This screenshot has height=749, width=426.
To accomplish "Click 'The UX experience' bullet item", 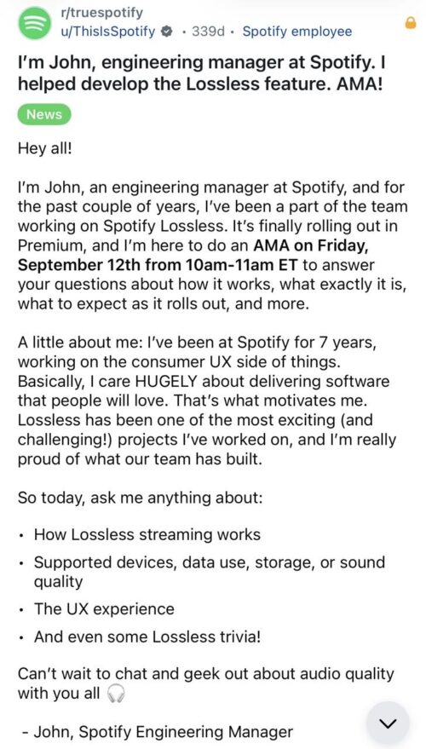I will (104, 609).
